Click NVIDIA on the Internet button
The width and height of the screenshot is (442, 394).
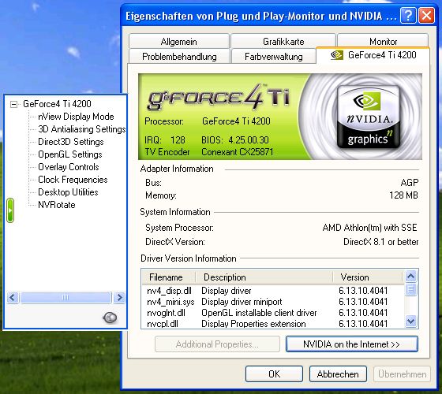pos(351,344)
